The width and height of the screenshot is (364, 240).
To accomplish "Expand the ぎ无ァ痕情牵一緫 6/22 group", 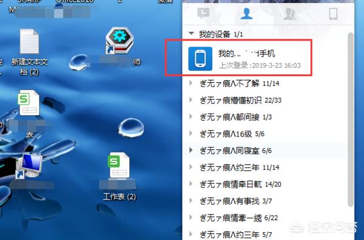I will [x=191, y=217].
